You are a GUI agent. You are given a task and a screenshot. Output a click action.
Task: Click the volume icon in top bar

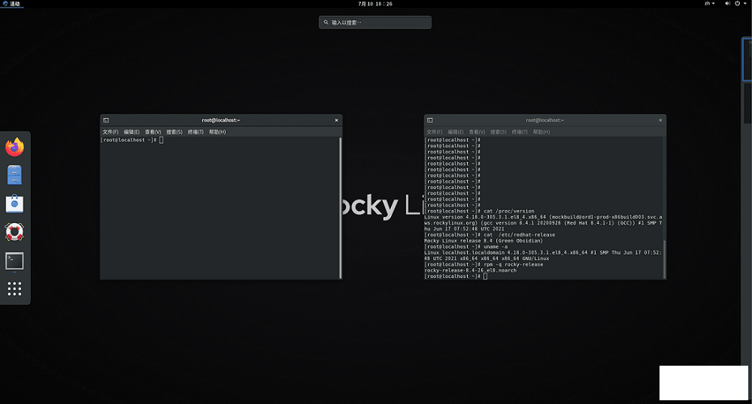click(727, 3)
